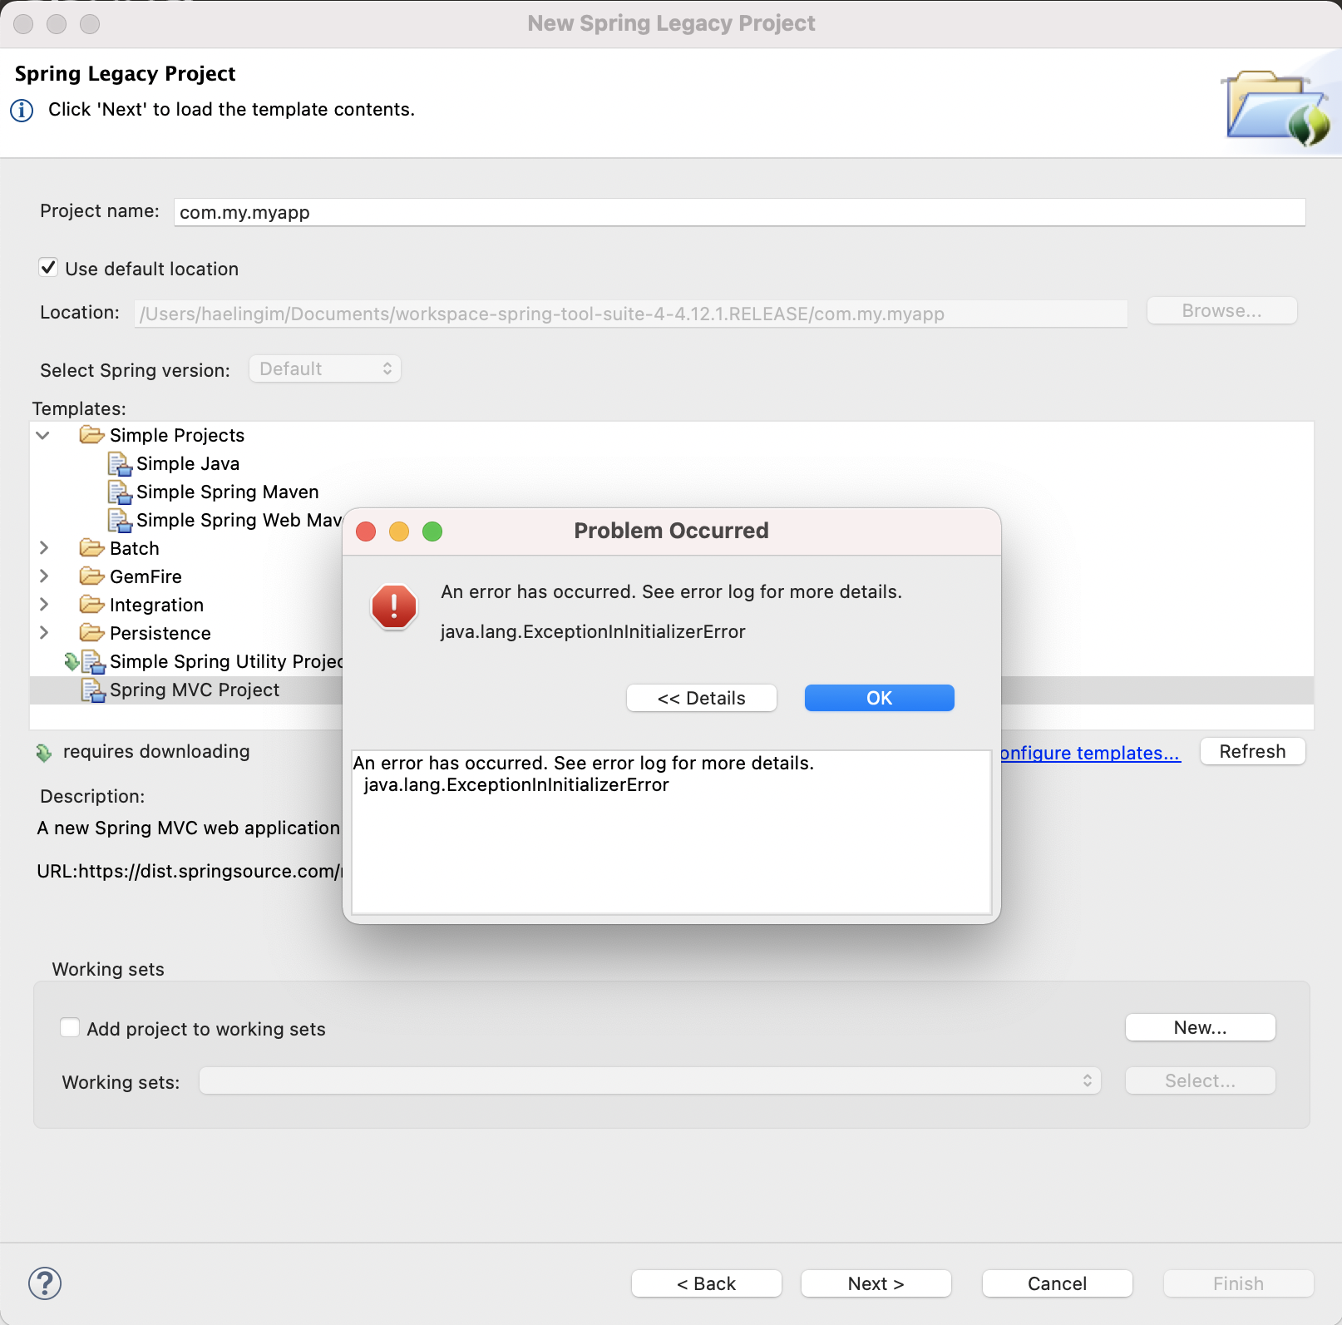Click the java.lang.ExceptionInInitializerError message text

pos(593,631)
